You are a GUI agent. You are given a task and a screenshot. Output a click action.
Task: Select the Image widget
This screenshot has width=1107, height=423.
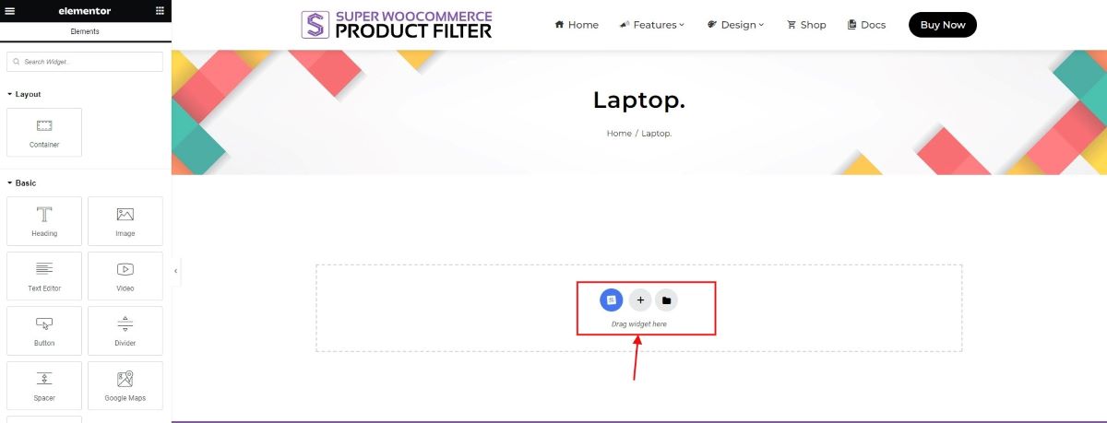[125, 221]
